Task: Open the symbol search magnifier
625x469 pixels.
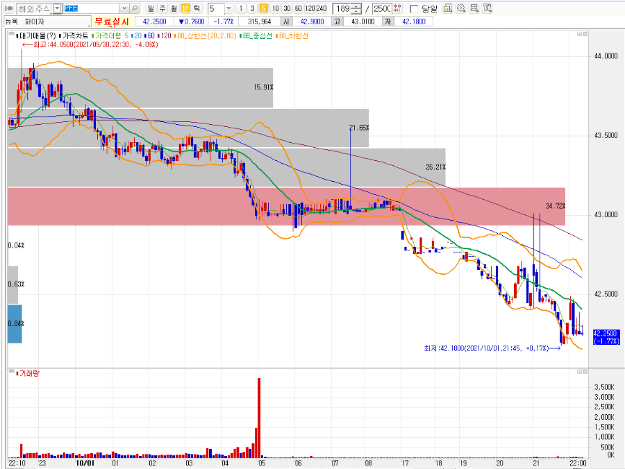Action: (135, 8)
